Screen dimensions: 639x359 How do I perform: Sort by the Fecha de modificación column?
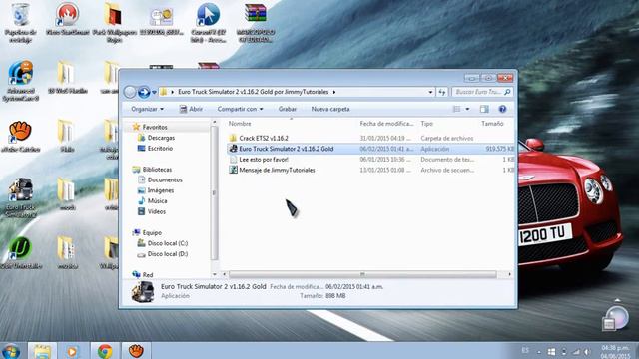387,124
